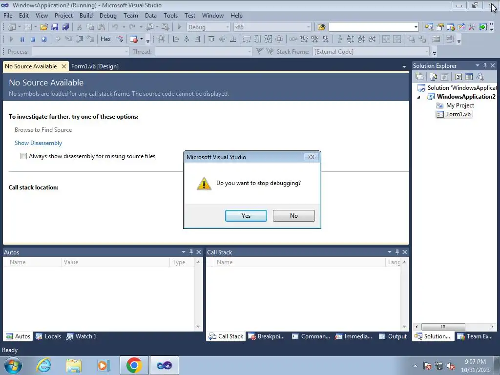Viewport: 500px width, 375px height.
Task: Click the Continue play icon in debug toolbar
Action: point(12,39)
